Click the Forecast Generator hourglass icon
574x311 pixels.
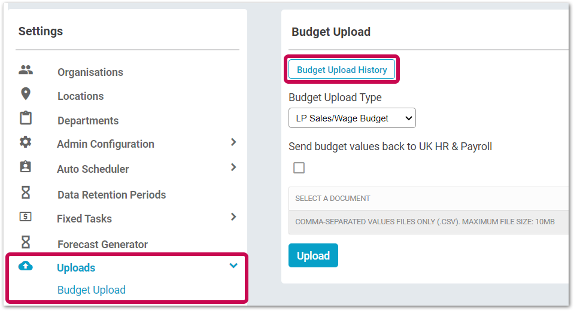26,242
